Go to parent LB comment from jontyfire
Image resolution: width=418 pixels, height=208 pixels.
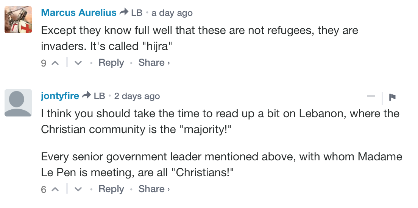click(x=100, y=96)
